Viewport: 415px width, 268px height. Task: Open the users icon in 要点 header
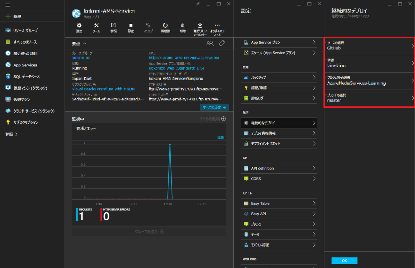pos(210,44)
